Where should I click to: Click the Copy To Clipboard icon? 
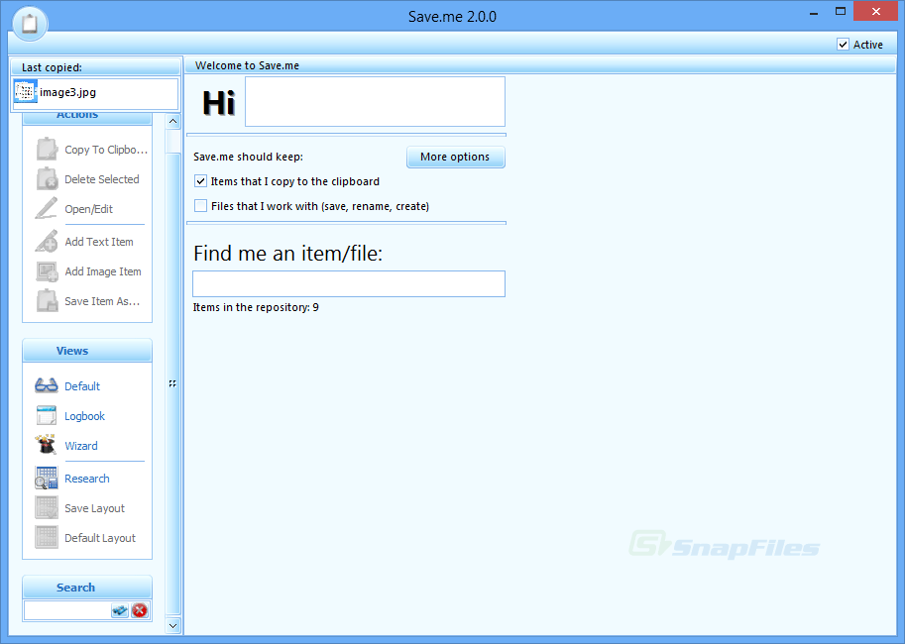[x=47, y=149]
